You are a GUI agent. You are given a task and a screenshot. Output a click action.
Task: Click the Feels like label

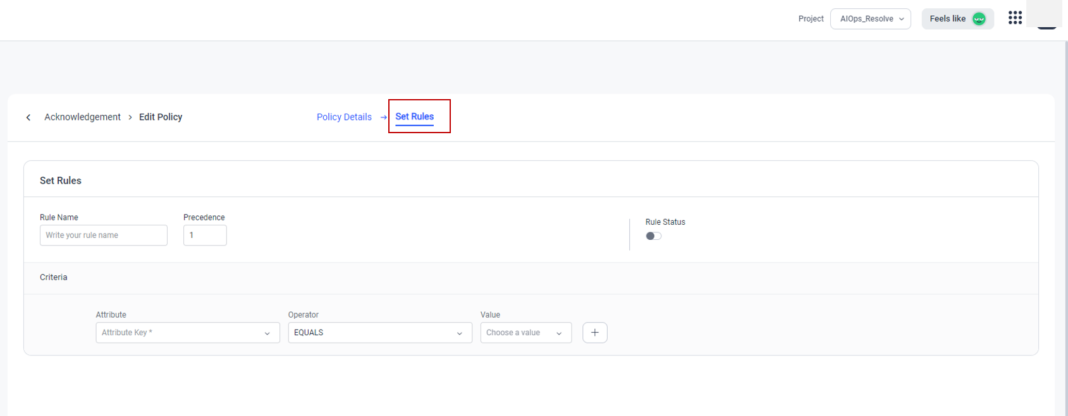947,19
